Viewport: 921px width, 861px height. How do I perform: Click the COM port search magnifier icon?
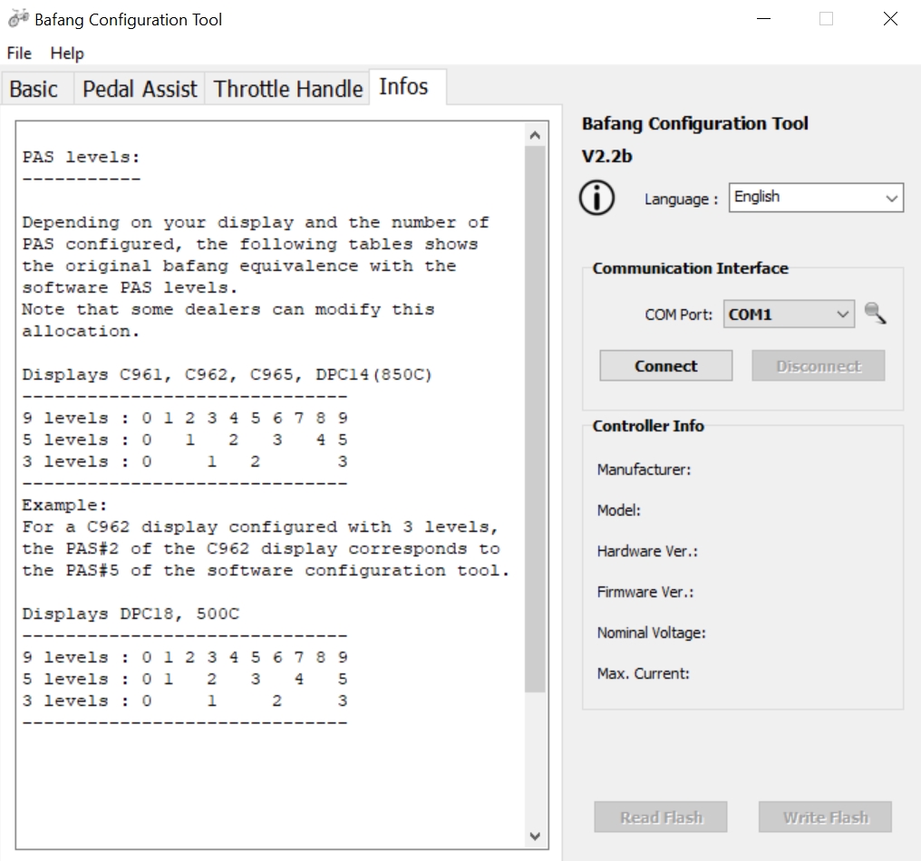click(x=875, y=314)
